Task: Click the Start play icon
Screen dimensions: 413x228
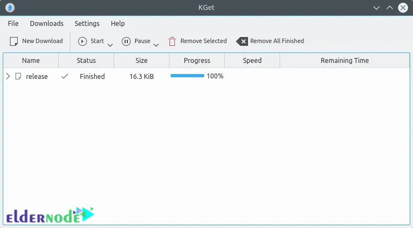Action: coord(82,41)
